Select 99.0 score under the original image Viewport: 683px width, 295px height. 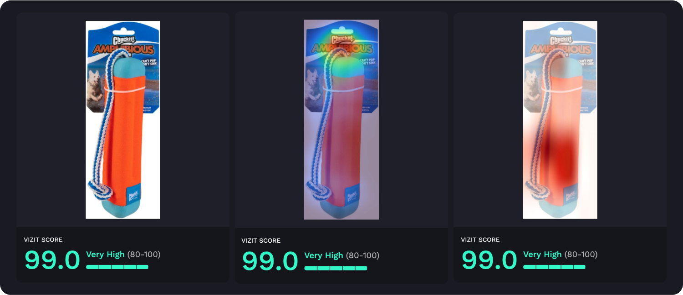[x=52, y=260]
